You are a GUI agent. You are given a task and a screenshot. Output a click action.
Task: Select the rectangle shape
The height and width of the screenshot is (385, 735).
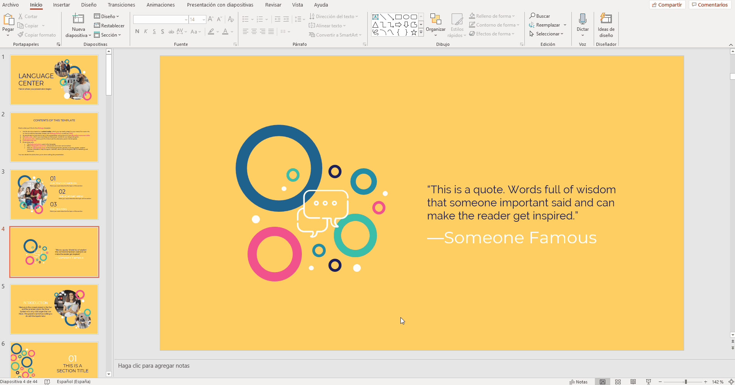[x=398, y=17]
